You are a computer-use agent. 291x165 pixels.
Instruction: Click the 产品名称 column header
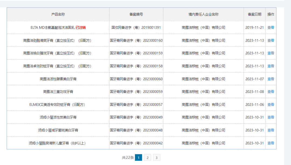[58, 14]
